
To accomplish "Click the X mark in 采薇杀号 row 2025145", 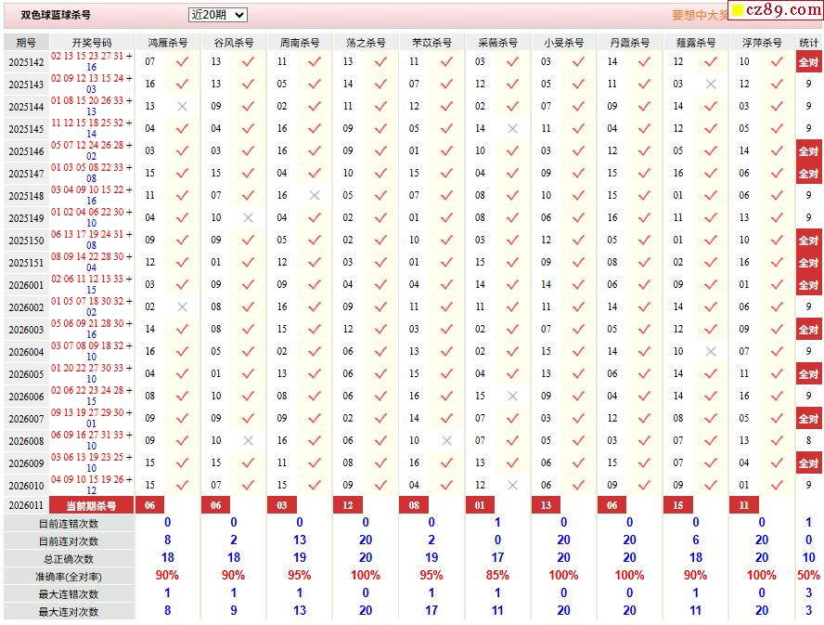I will coord(512,129).
